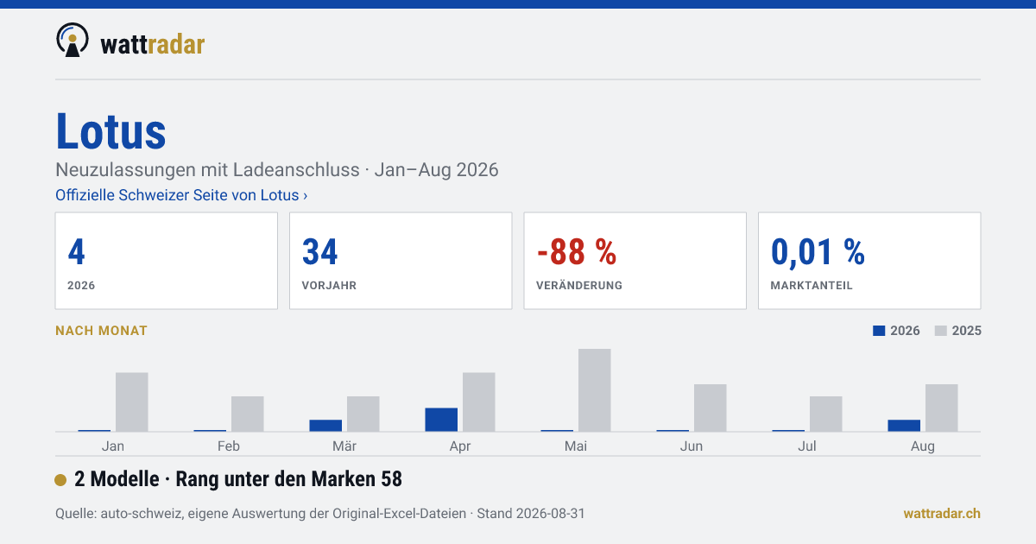The image size is (1036, 544).
Task: Click the 2026 card showing 4
Action: pos(167,261)
